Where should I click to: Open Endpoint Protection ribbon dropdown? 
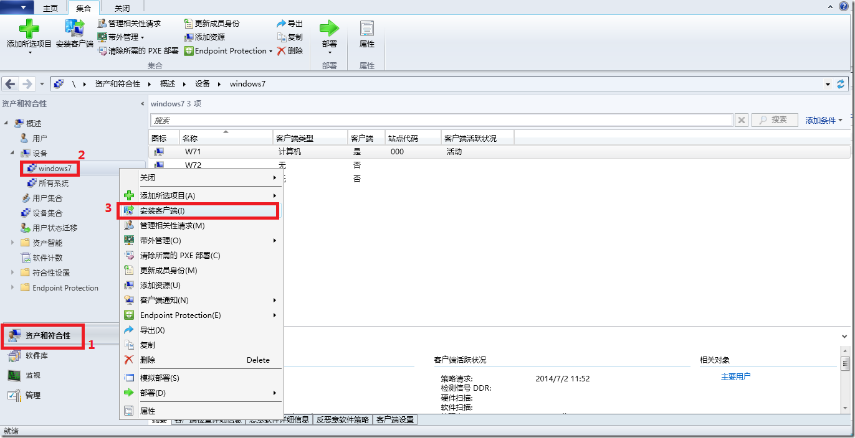click(229, 50)
